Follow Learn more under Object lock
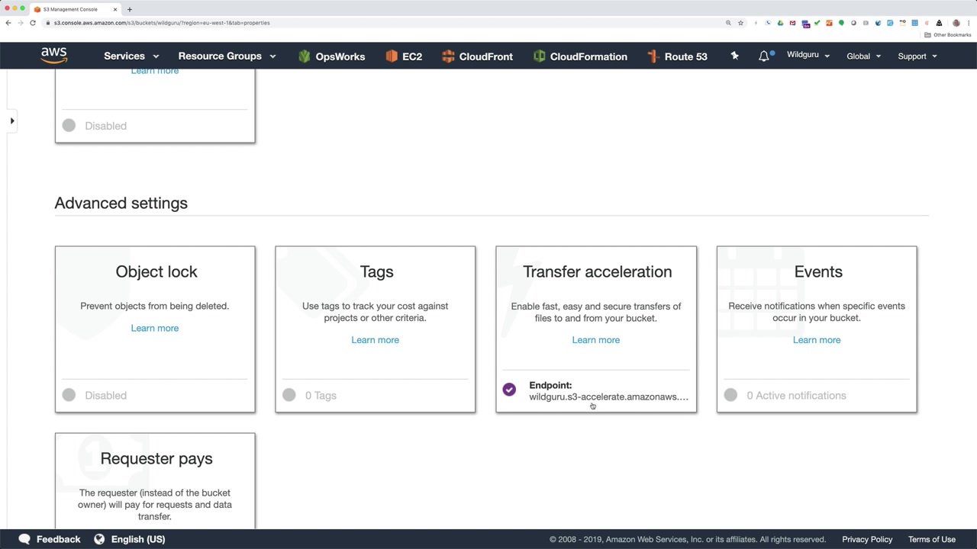Image resolution: width=977 pixels, height=549 pixels. [155, 328]
